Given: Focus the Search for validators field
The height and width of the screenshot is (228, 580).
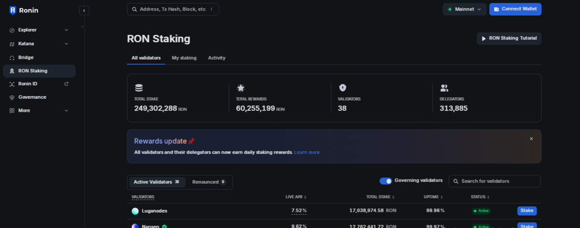Looking at the screenshot, I should pyautogui.click(x=494, y=181).
